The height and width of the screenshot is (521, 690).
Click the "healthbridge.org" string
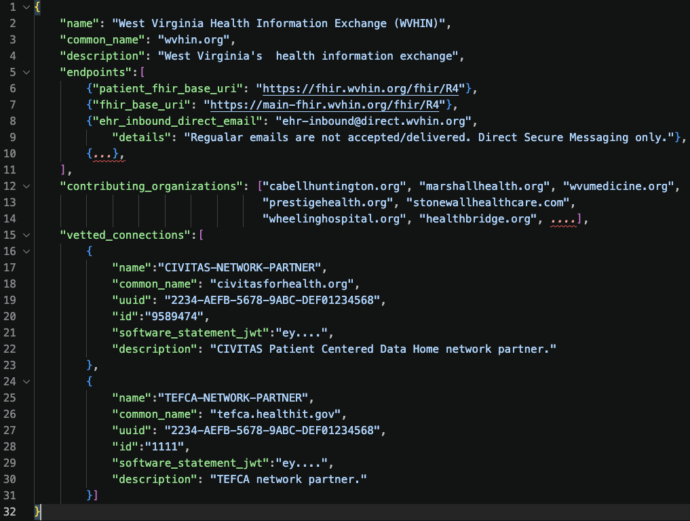(x=478, y=218)
